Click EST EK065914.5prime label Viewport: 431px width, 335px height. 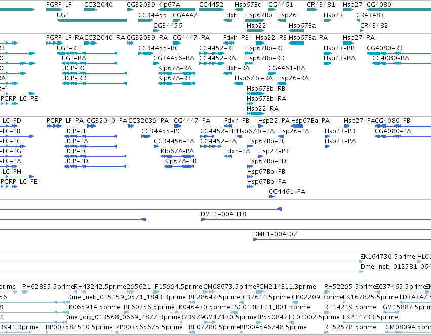point(93,307)
